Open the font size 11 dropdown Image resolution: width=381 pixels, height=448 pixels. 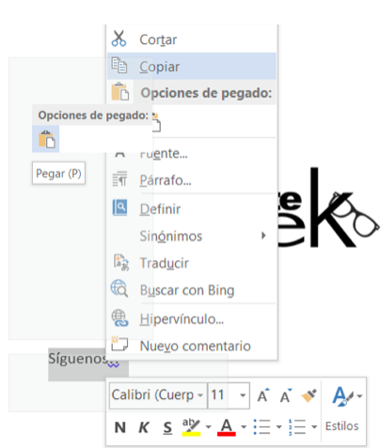click(x=229, y=395)
